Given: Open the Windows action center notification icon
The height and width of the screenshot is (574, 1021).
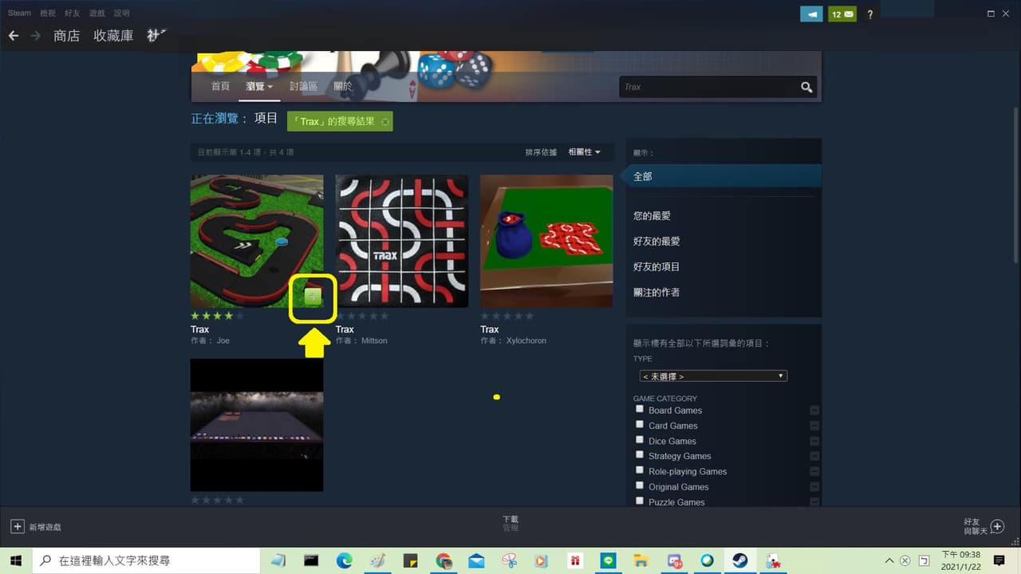Looking at the screenshot, I should coord(999,560).
